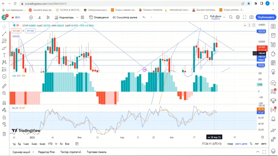The image size is (278, 156).
Task: Take a chart snapshot with camera icon
Action: (x=251, y=17)
